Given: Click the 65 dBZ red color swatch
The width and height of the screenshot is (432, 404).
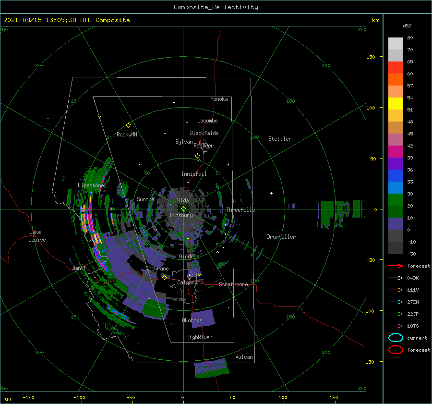Looking at the screenshot, I should tap(396, 68).
